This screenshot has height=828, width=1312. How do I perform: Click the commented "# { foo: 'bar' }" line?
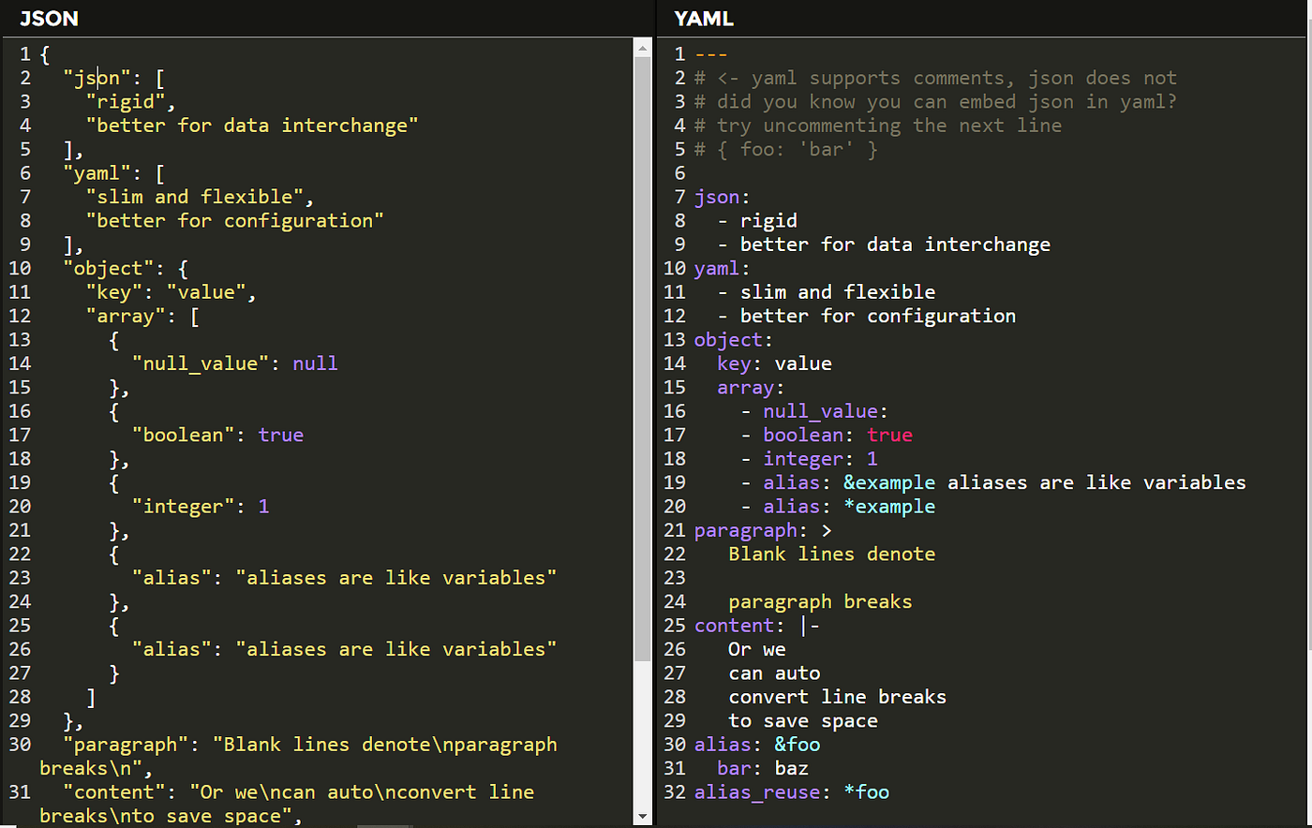tap(785, 150)
